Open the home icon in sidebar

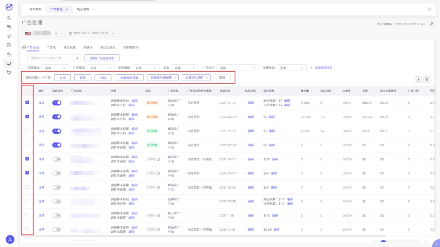[x=9, y=18]
